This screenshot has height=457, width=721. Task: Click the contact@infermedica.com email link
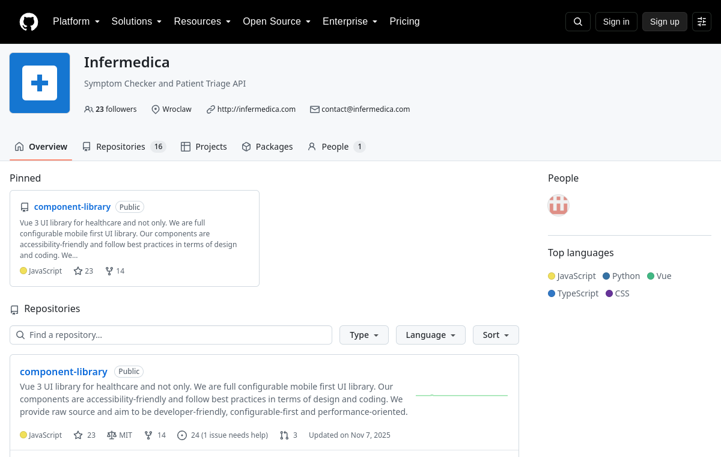tap(365, 109)
